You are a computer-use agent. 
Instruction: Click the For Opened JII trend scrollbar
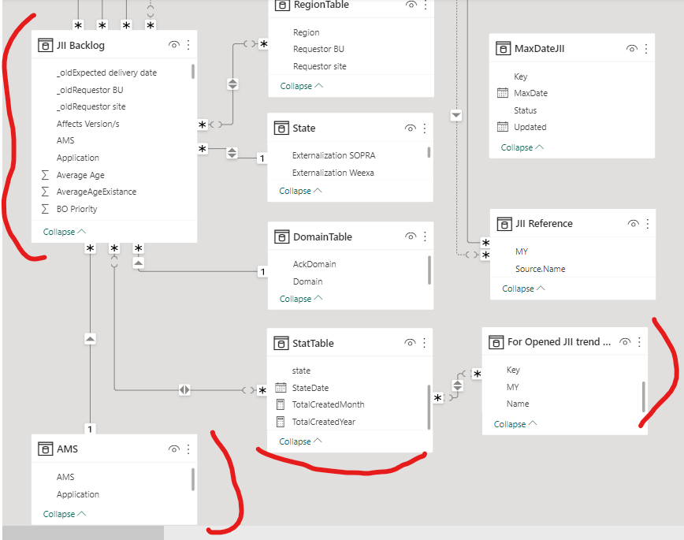click(x=644, y=397)
